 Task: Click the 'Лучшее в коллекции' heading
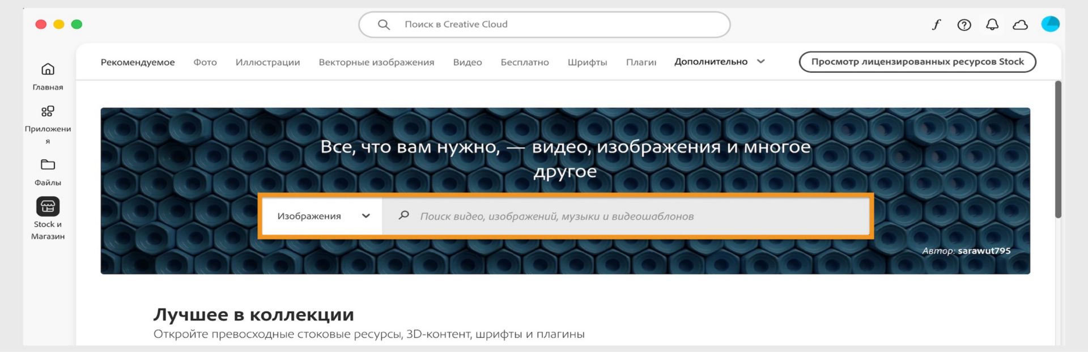click(x=253, y=315)
